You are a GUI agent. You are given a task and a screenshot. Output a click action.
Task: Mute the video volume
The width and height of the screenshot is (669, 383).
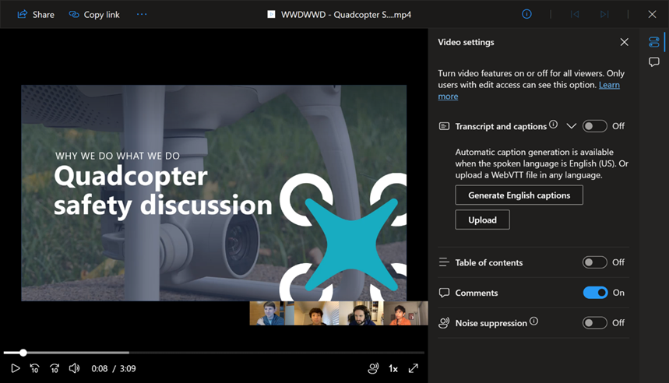(74, 368)
